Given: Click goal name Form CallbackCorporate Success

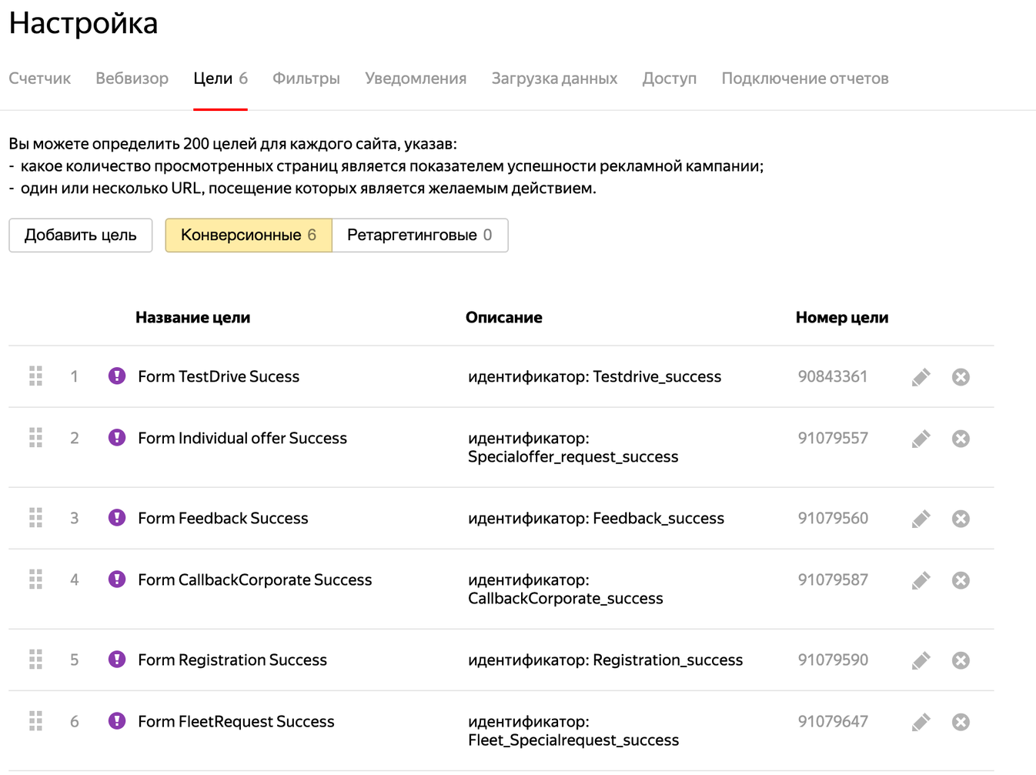Looking at the screenshot, I should click(255, 580).
